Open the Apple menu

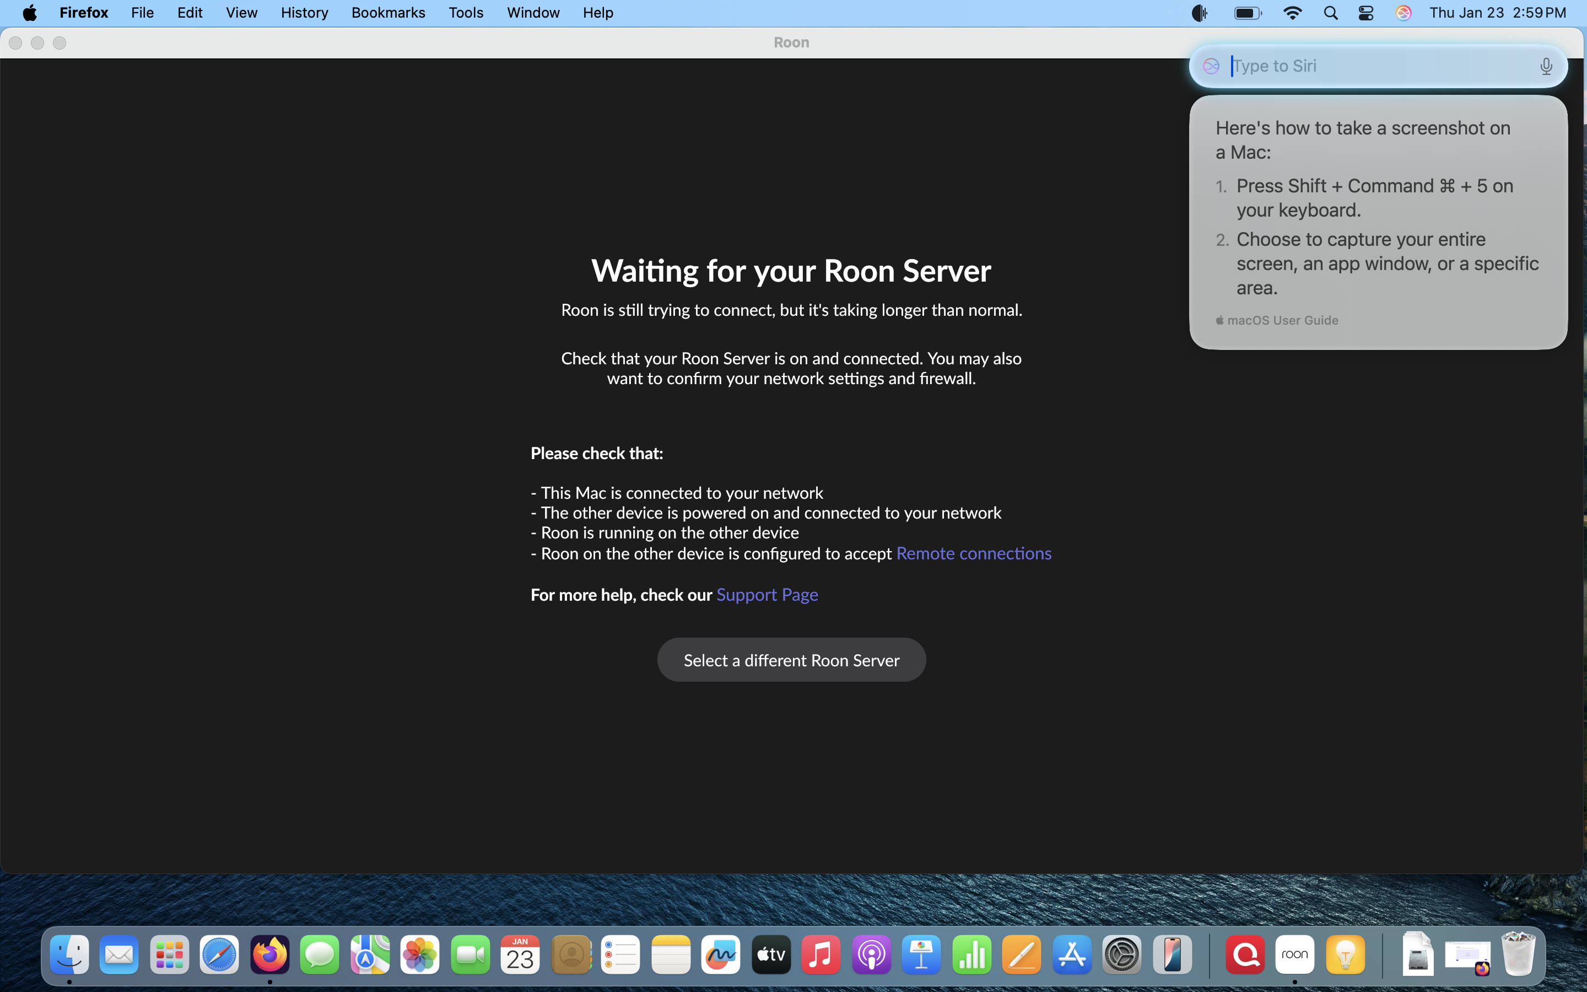click(30, 13)
